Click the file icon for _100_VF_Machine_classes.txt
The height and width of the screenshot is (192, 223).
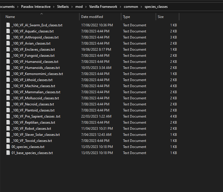(8, 86)
